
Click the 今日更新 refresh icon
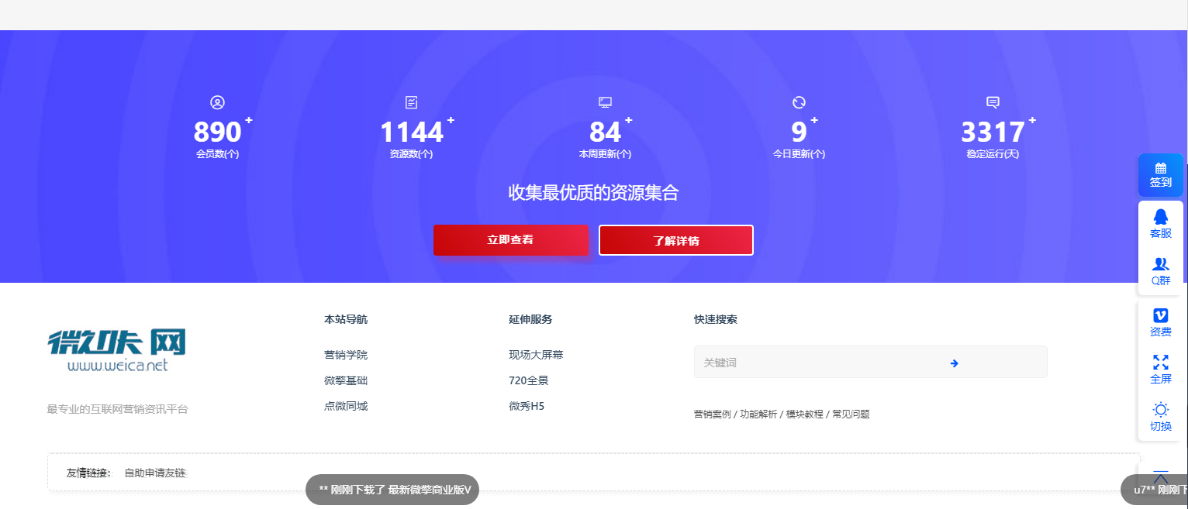(x=799, y=102)
